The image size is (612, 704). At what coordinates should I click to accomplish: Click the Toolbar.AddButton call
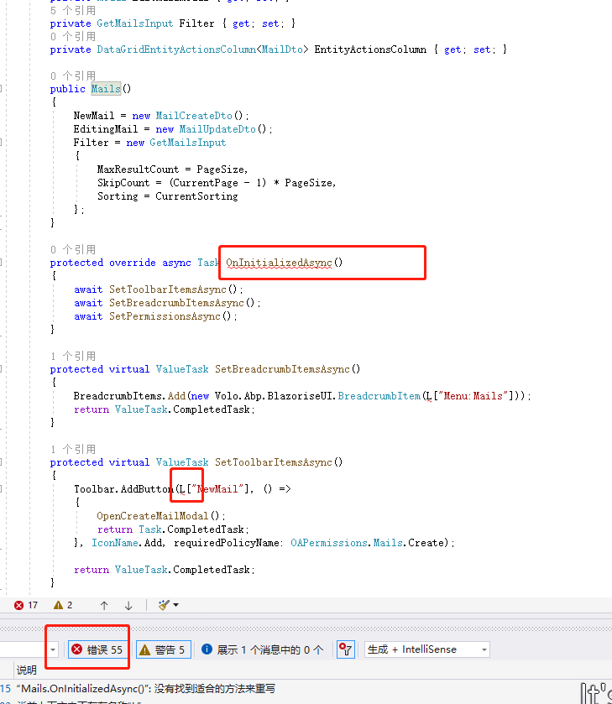(x=123, y=489)
